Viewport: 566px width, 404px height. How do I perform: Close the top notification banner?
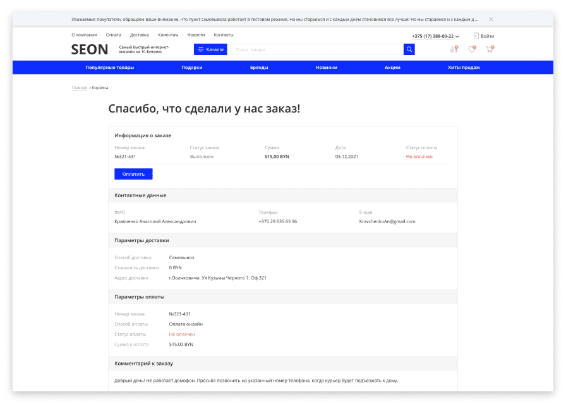click(x=491, y=19)
